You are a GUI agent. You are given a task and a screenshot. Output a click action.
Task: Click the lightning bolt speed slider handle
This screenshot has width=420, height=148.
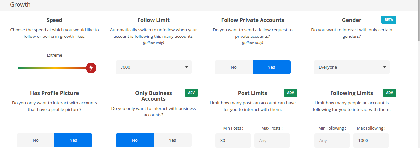click(x=91, y=68)
